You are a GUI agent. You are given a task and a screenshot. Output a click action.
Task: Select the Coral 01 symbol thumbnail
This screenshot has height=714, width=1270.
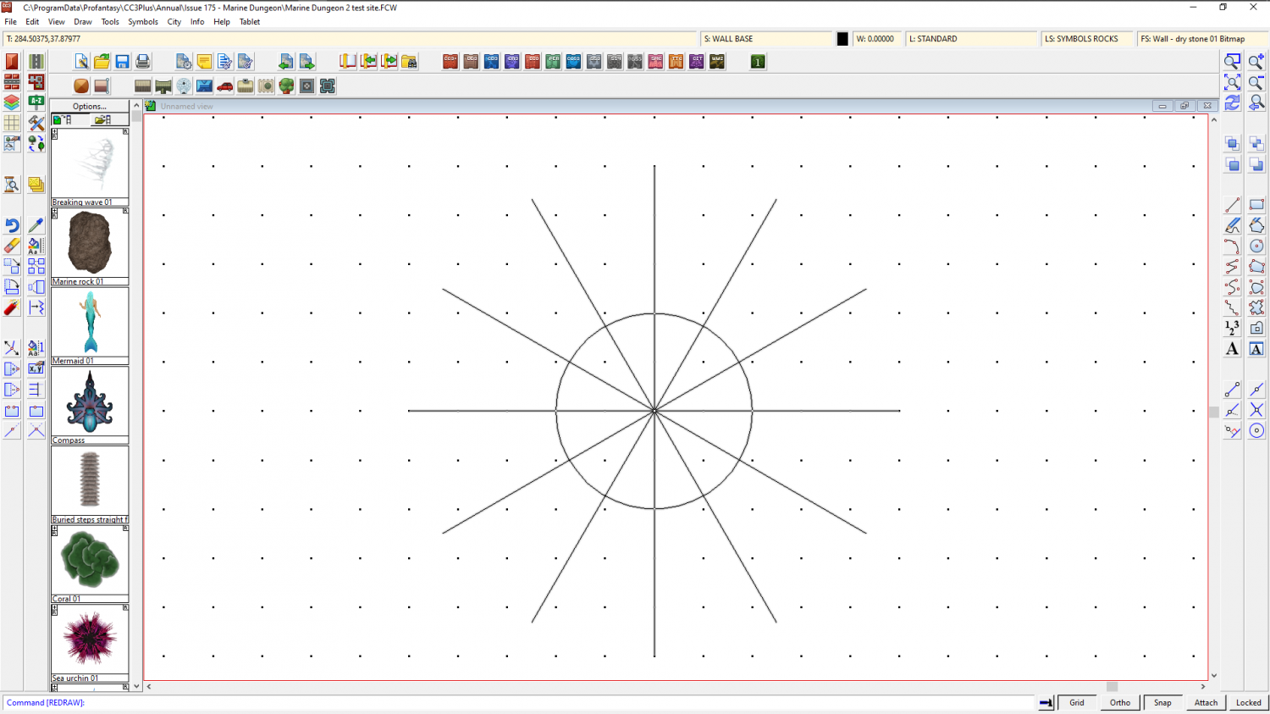click(90, 560)
